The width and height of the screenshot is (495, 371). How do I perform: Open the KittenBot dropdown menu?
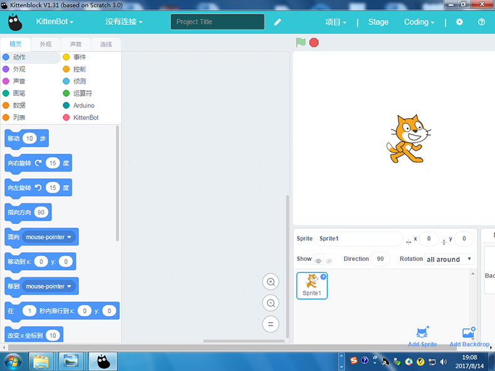pyautogui.click(x=55, y=22)
